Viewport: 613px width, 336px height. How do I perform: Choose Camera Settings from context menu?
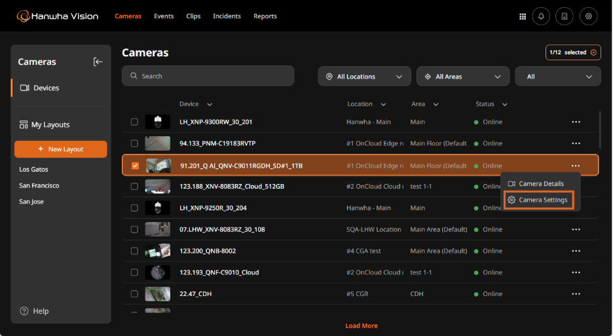click(x=538, y=200)
